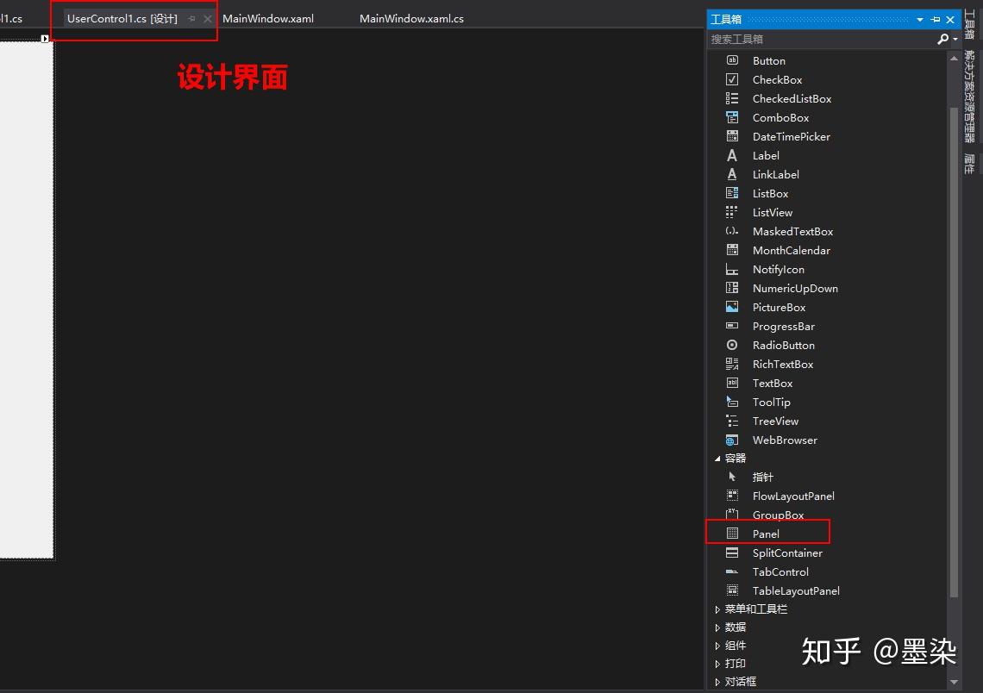Pick the WebBrowser control

[785, 440]
